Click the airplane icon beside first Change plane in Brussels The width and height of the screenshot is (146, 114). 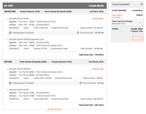(x=10, y=33)
